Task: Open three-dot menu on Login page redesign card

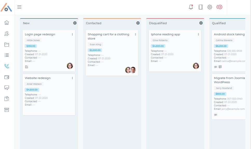Action: click(x=72, y=34)
